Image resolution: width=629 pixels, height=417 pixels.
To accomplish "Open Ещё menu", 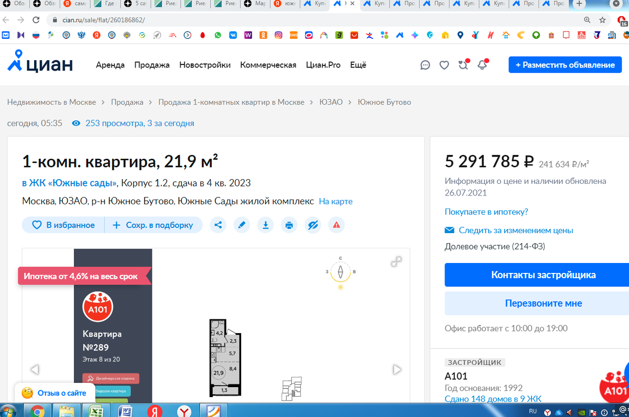I will [x=358, y=65].
